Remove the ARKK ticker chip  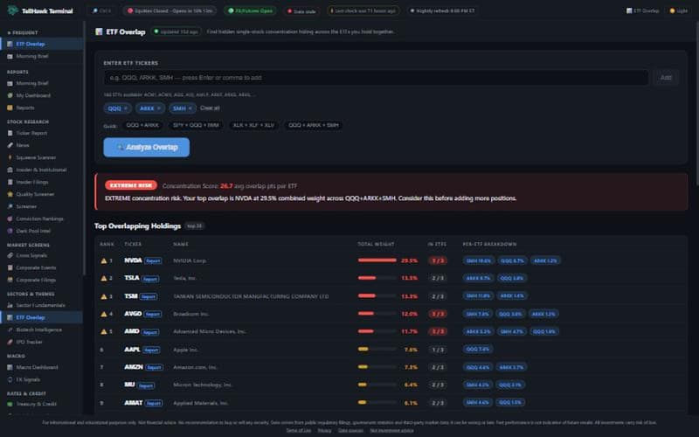point(159,108)
